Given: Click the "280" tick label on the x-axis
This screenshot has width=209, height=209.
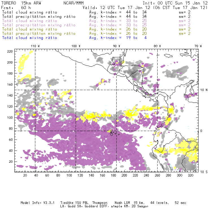Looking at the screenshot, I should click(169, 175).
